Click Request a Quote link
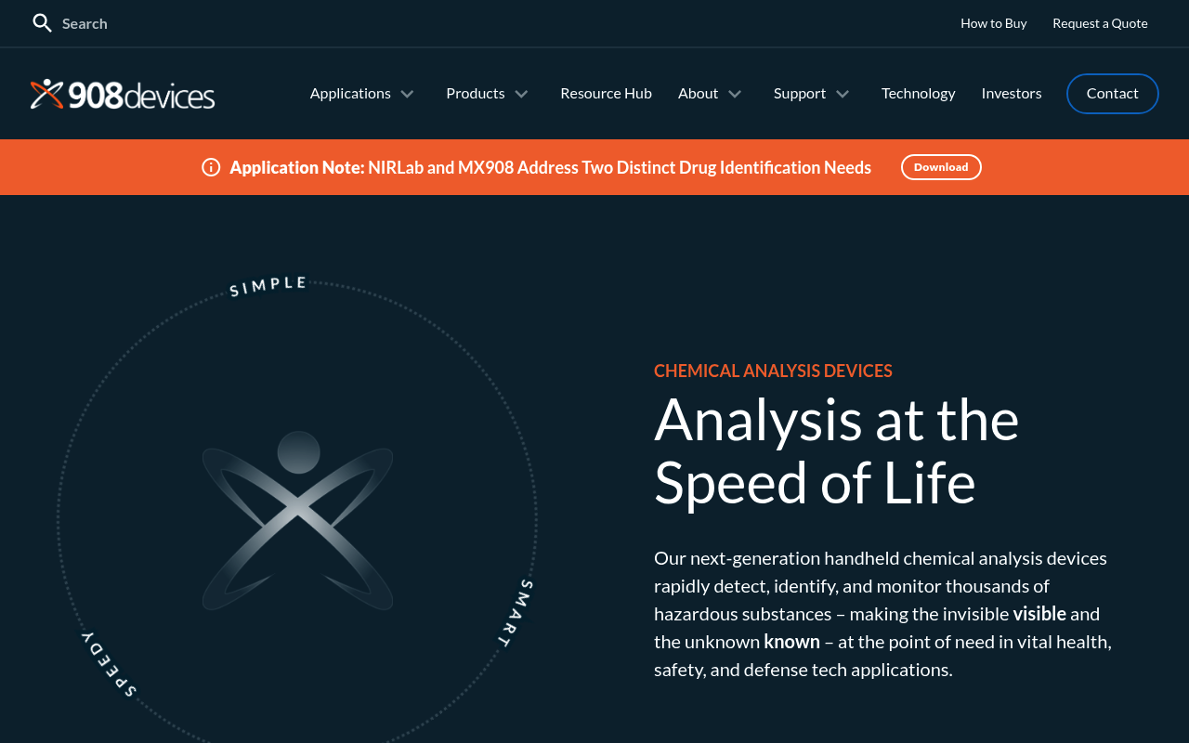 pyautogui.click(x=1100, y=23)
